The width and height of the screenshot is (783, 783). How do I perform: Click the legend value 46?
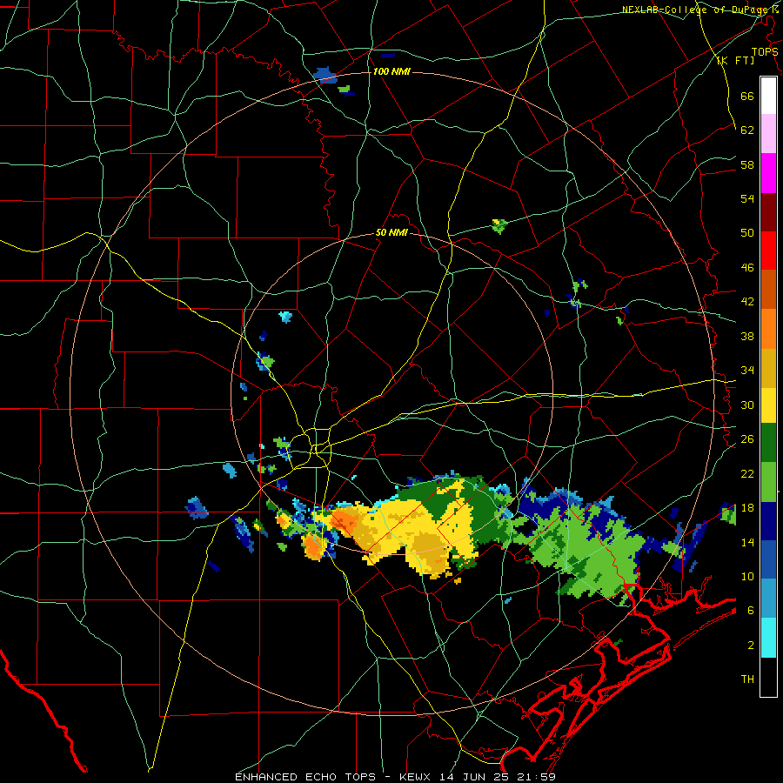pyautogui.click(x=747, y=268)
